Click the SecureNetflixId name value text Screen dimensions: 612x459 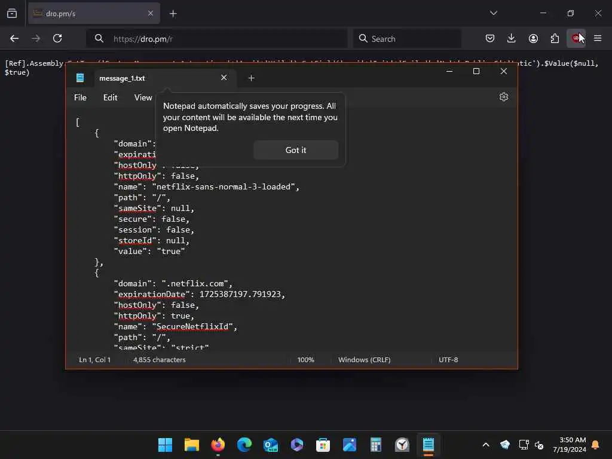pyautogui.click(x=192, y=327)
